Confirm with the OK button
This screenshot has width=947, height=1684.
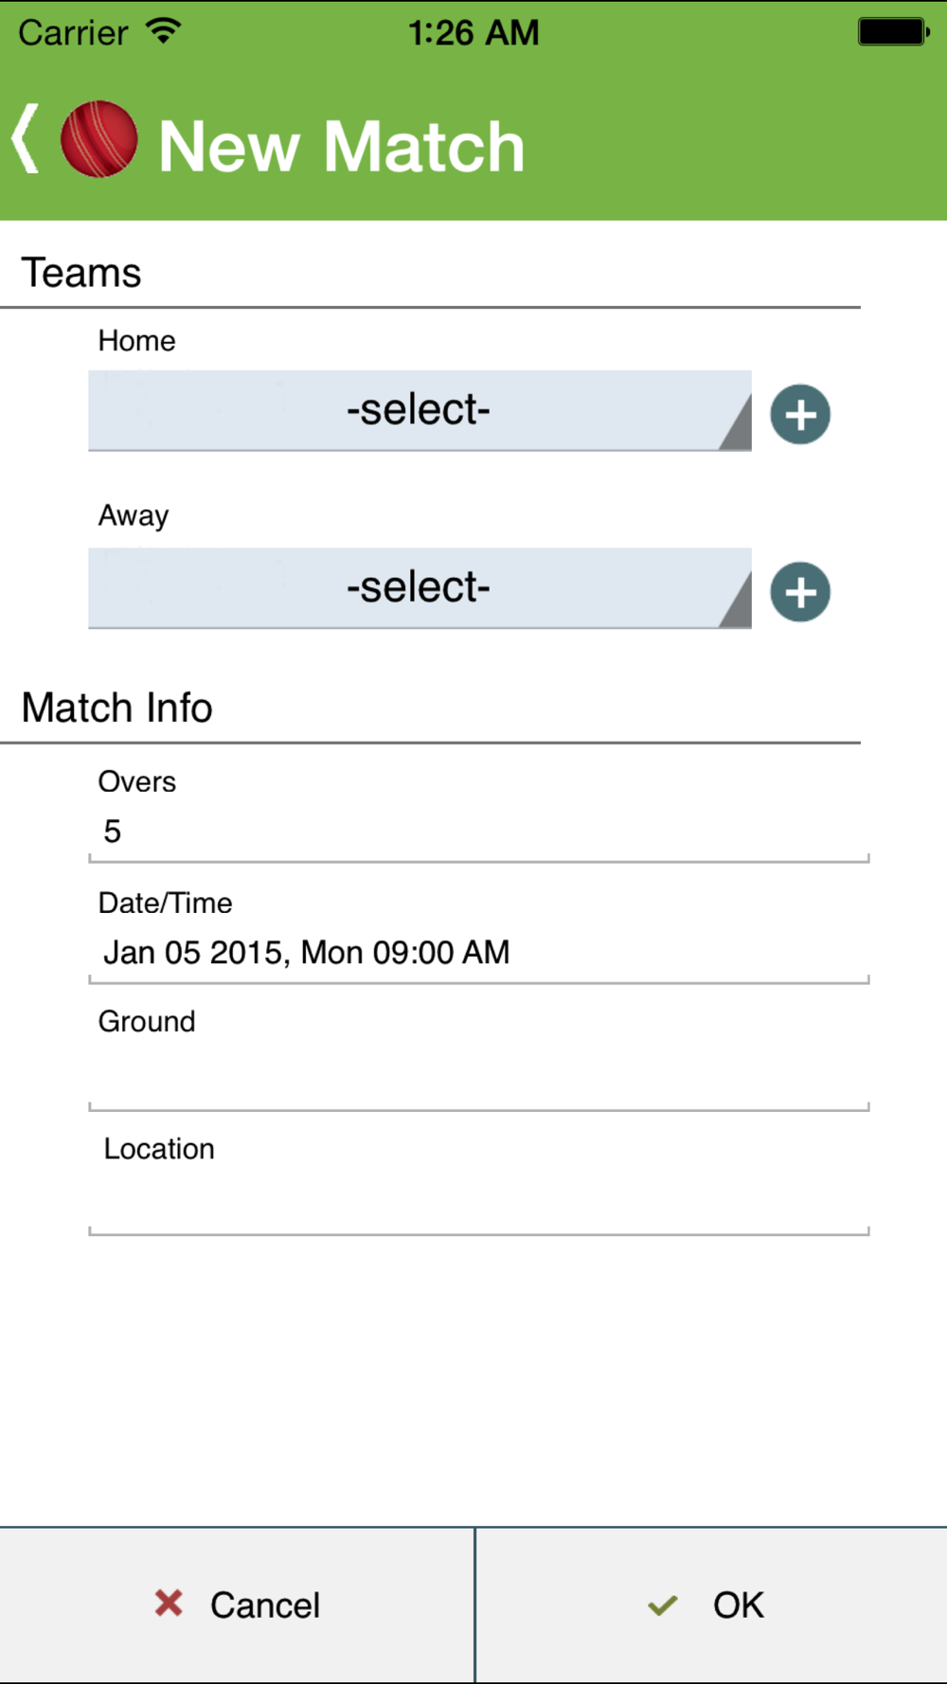point(711,1605)
